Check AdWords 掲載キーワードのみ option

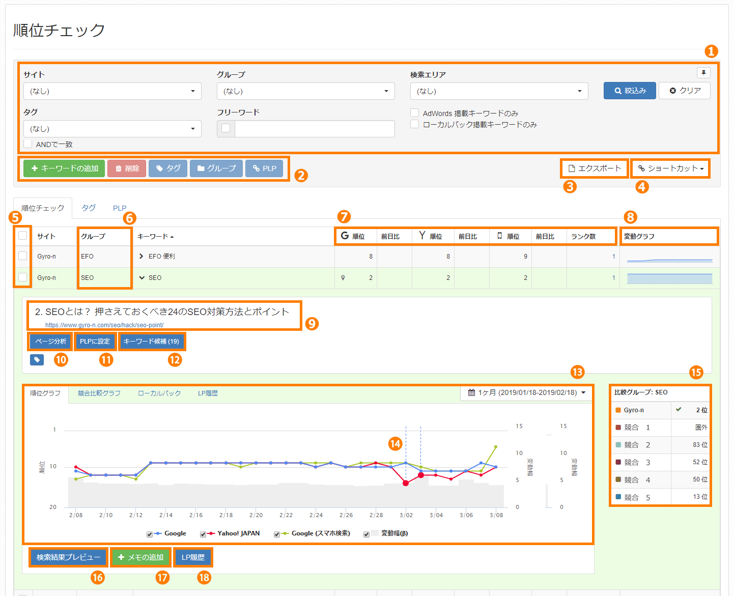click(x=415, y=113)
